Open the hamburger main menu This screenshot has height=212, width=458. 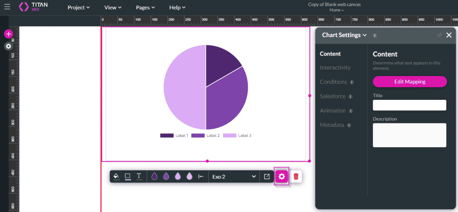coord(7,7)
